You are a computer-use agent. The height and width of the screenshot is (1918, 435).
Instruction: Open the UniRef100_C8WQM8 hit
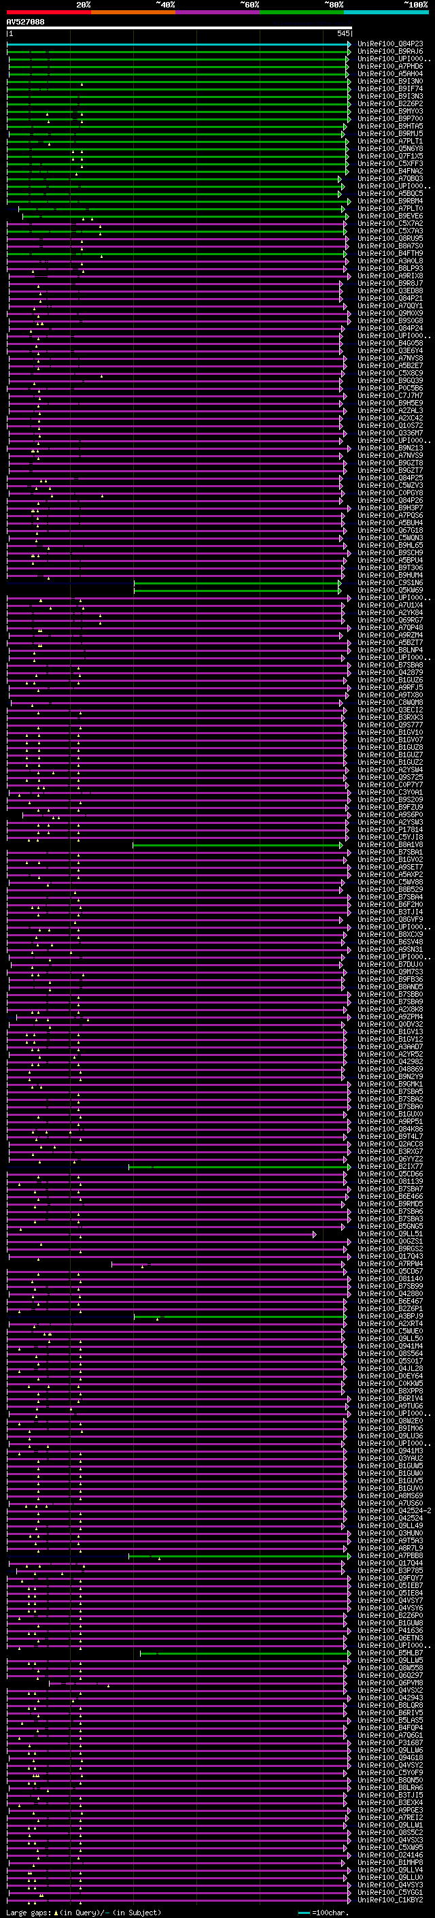pos(390,703)
